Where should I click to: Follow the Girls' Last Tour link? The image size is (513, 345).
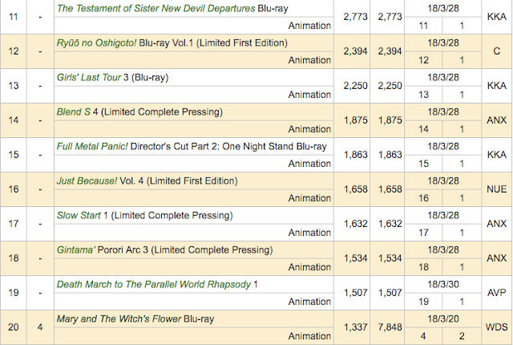(x=89, y=78)
